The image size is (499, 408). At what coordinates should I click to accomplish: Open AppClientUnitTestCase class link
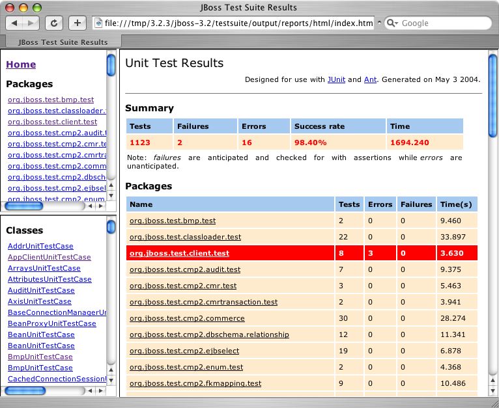click(50, 257)
